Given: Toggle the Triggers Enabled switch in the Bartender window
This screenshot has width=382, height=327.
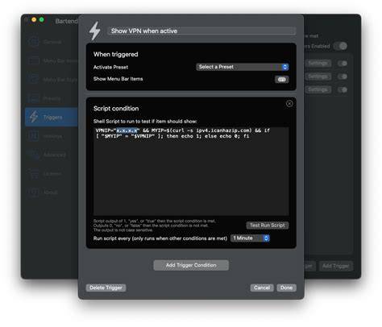Looking at the screenshot, I should pos(340,46).
